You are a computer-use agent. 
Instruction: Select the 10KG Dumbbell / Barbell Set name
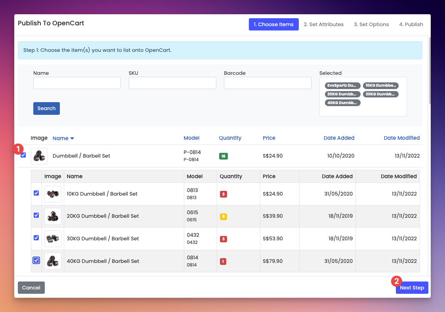[102, 194]
